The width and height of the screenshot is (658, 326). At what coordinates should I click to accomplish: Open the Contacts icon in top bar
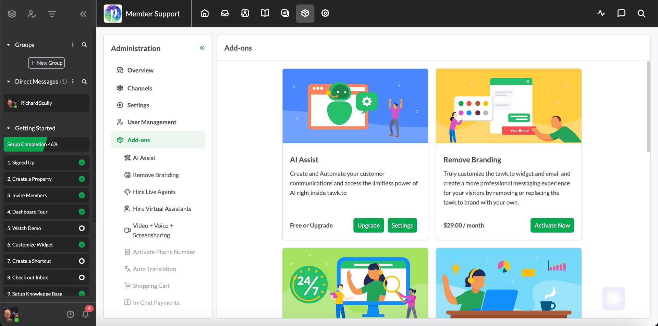point(245,13)
